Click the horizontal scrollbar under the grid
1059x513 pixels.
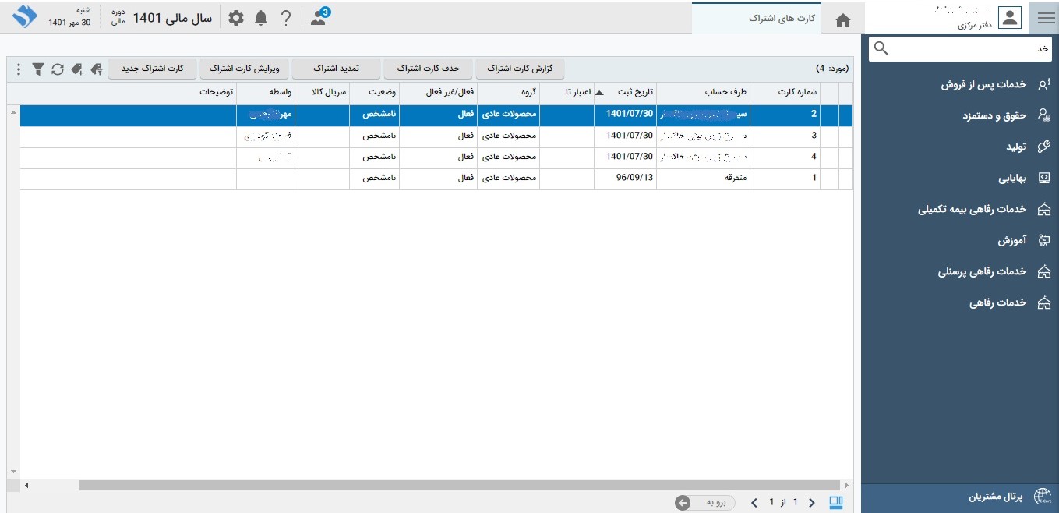(x=460, y=486)
